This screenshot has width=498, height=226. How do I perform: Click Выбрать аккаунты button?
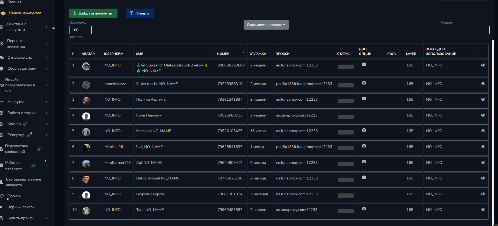[93, 13]
